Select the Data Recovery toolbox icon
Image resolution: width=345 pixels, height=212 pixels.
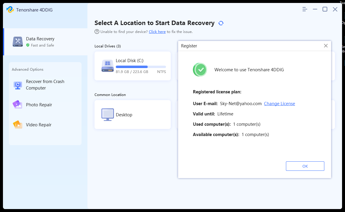point(18,42)
